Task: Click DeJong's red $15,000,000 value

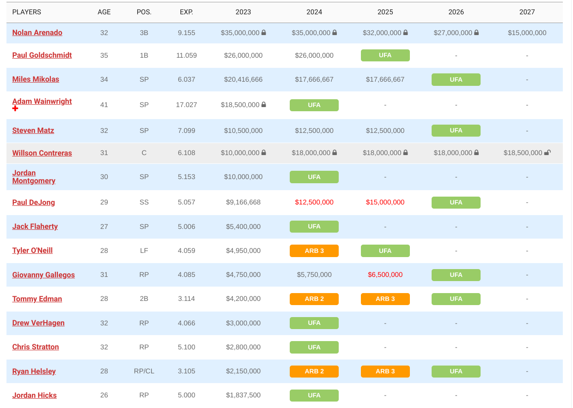Action: [385, 203]
